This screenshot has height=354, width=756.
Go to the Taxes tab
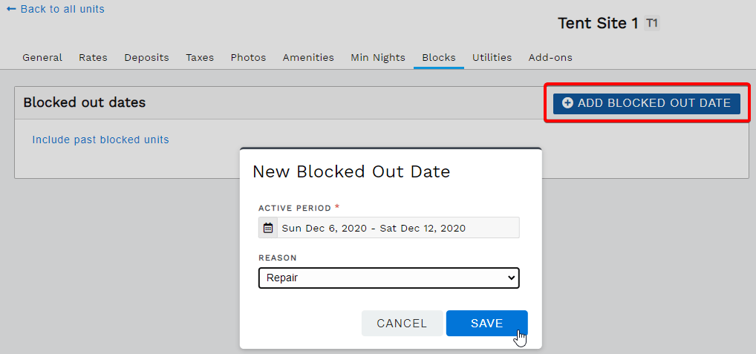coord(200,58)
